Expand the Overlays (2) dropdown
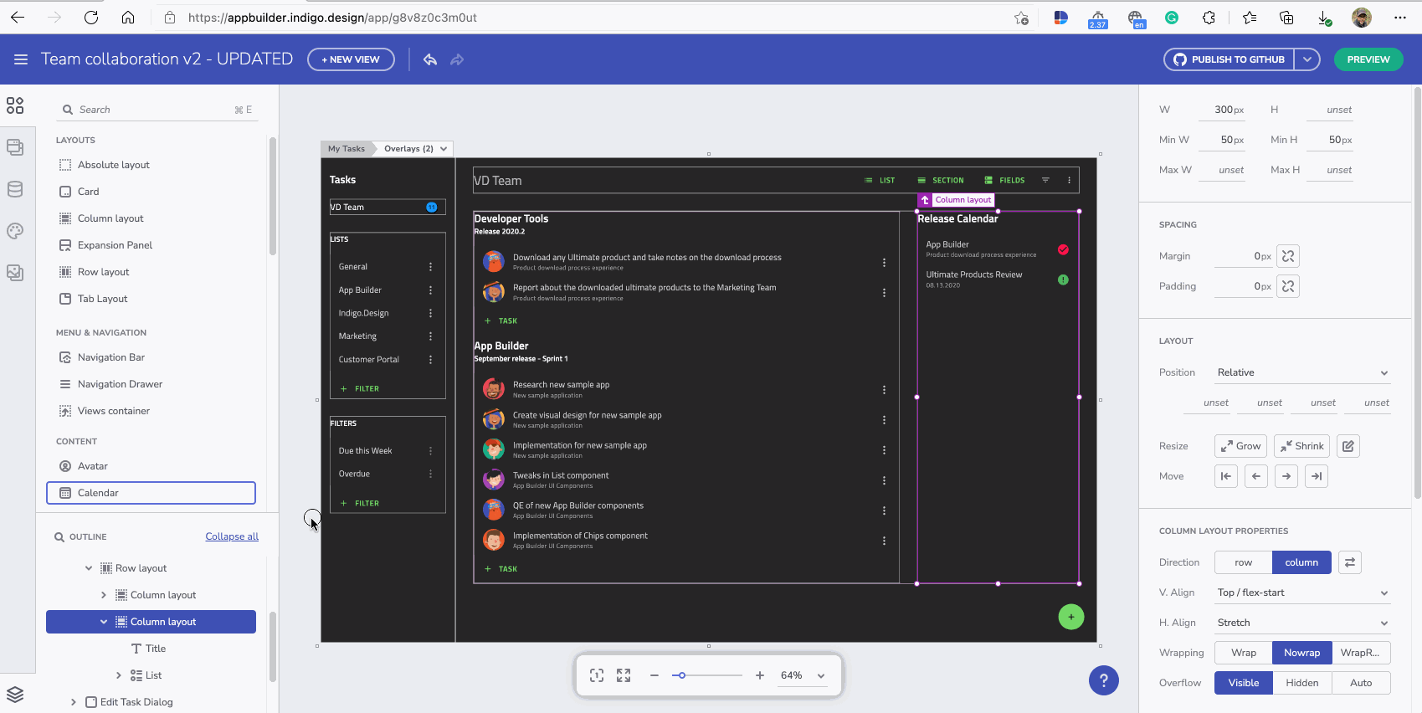 (415, 149)
